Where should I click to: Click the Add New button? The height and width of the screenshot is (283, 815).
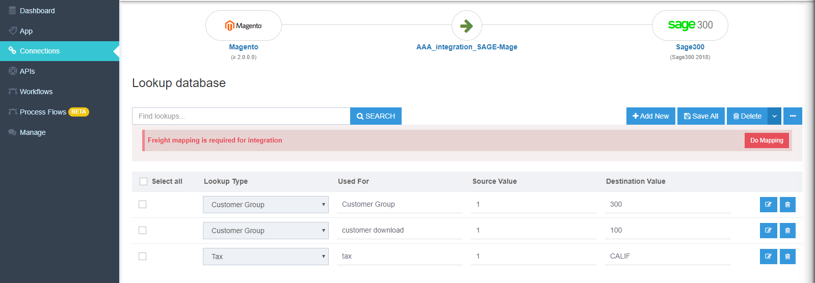click(x=651, y=116)
